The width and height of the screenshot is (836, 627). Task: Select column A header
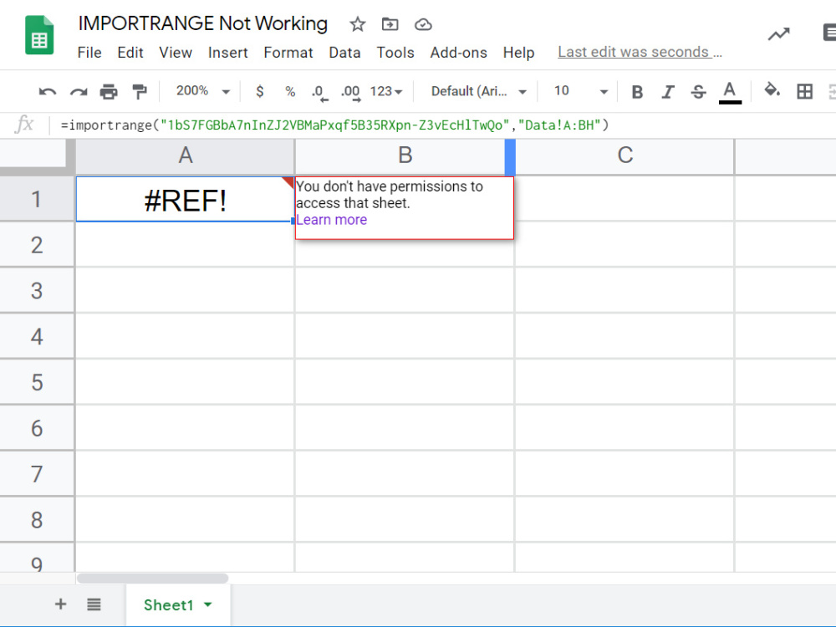tap(185, 155)
